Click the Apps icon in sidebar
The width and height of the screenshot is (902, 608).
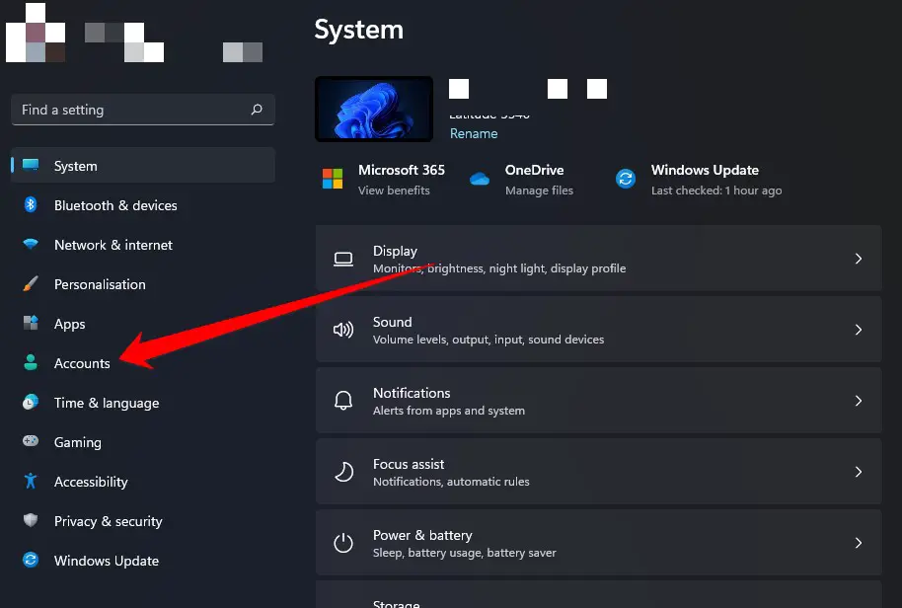31,323
